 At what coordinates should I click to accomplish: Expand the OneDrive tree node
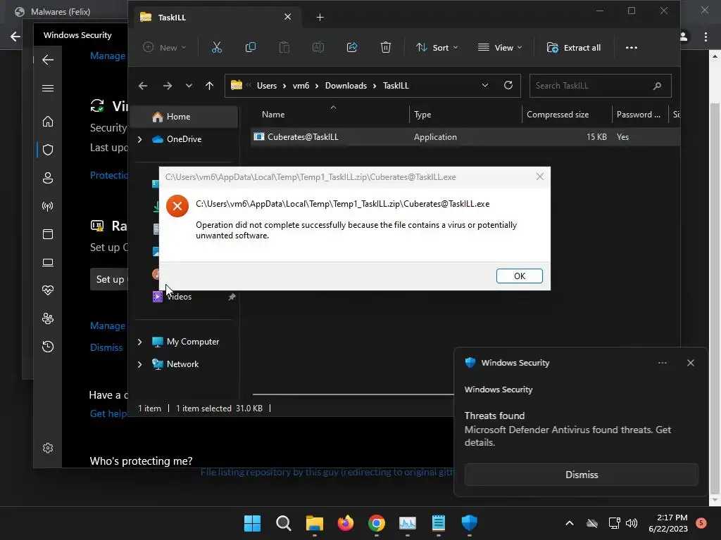click(x=140, y=139)
